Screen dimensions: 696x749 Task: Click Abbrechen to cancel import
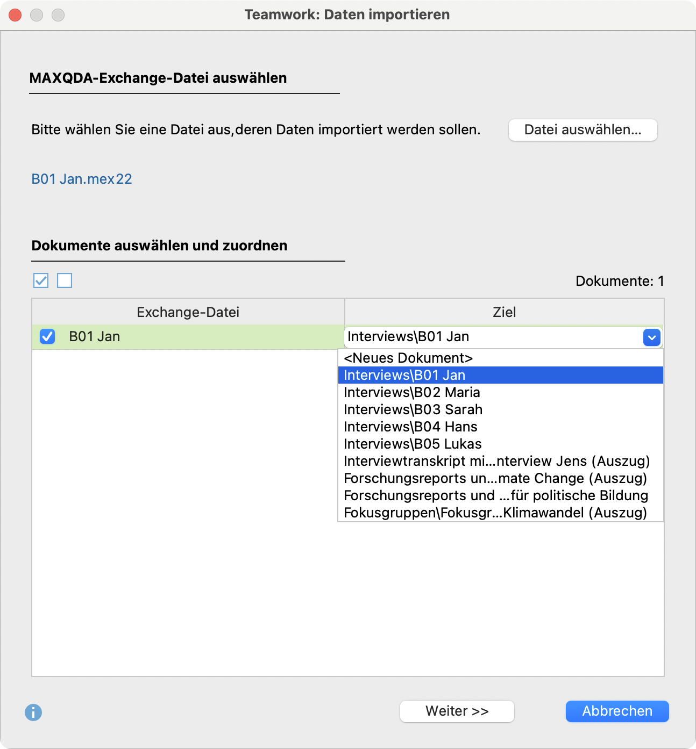coord(617,711)
